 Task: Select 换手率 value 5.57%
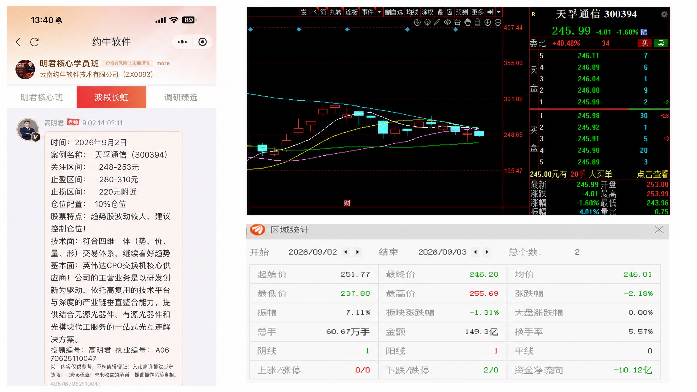(x=640, y=332)
